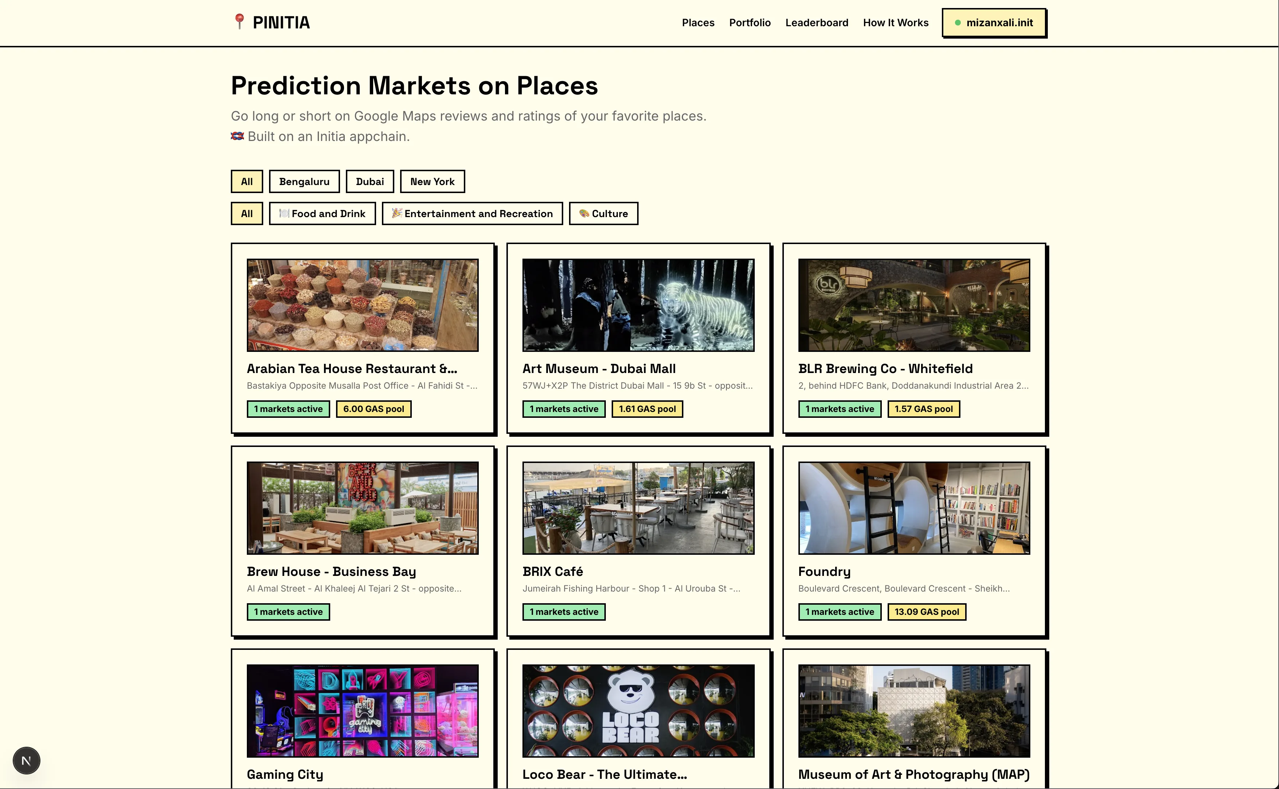Open the Leaderboard nav item
This screenshot has height=789, width=1279.
point(817,23)
